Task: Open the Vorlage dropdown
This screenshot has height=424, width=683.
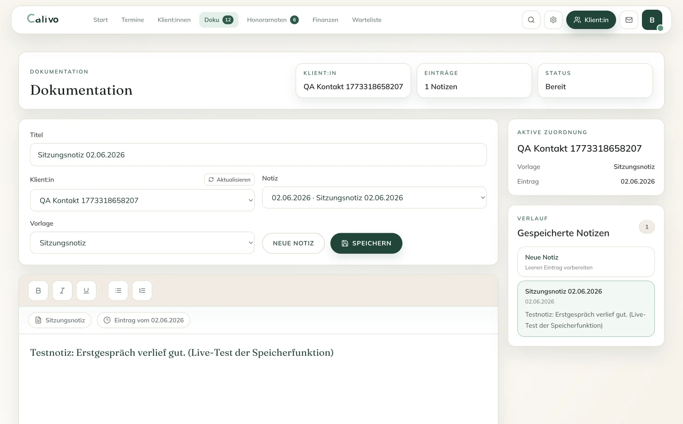Action: tap(142, 243)
